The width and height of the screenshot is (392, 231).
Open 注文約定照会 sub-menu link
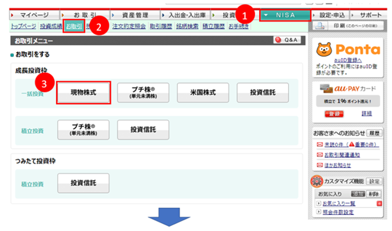click(129, 26)
